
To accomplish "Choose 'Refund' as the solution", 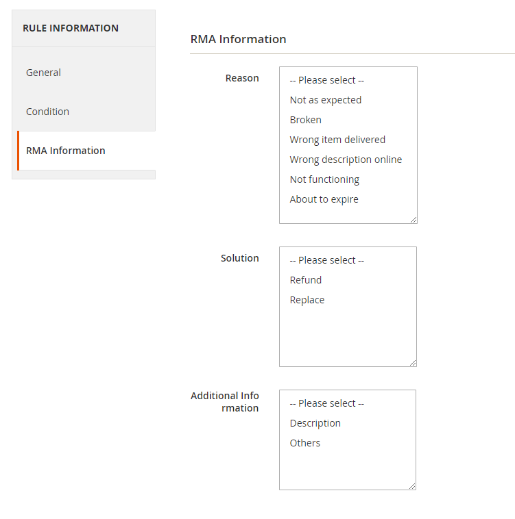I will pyautogui.click(x=306, y=280).
